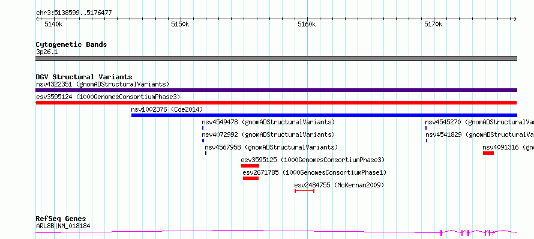Select red bar under esv3595125
The image size is (534, 239).
pyautogui.click(x=250, y=166)
